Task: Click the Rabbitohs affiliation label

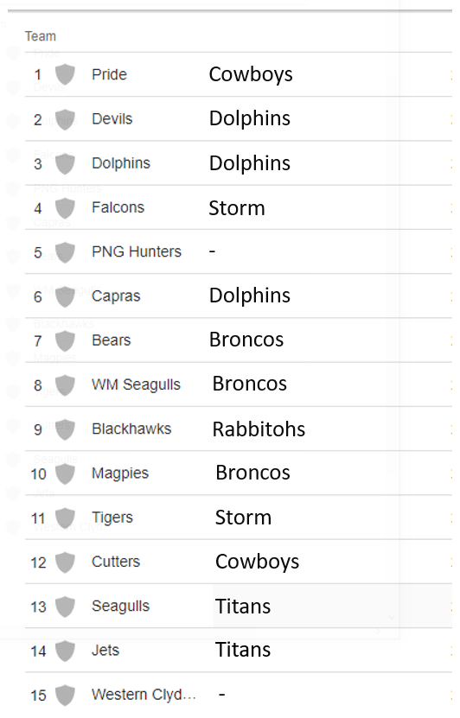Action: pos(259,429)
